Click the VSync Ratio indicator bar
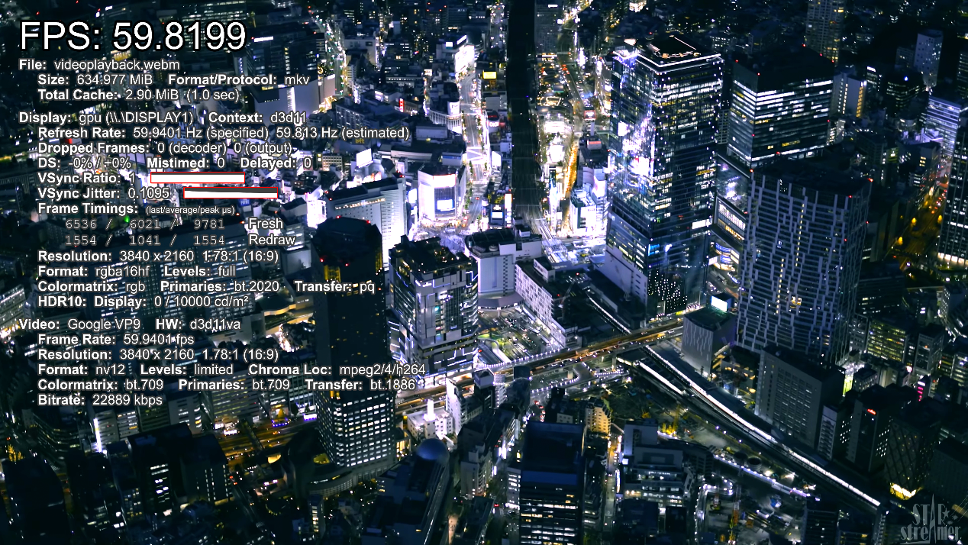 point(197,178)
